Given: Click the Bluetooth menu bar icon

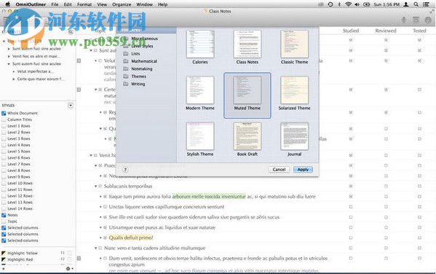Looking at the screenshot, I should [x=339, y=4].
